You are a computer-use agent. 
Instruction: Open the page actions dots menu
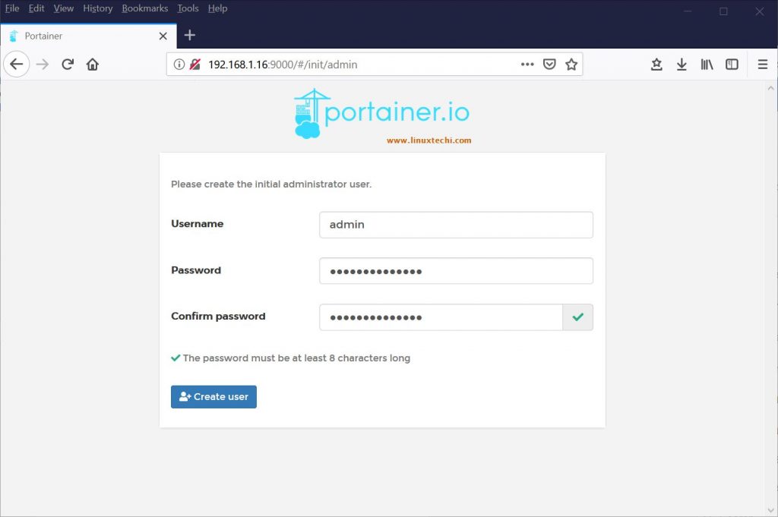[527, 65]
